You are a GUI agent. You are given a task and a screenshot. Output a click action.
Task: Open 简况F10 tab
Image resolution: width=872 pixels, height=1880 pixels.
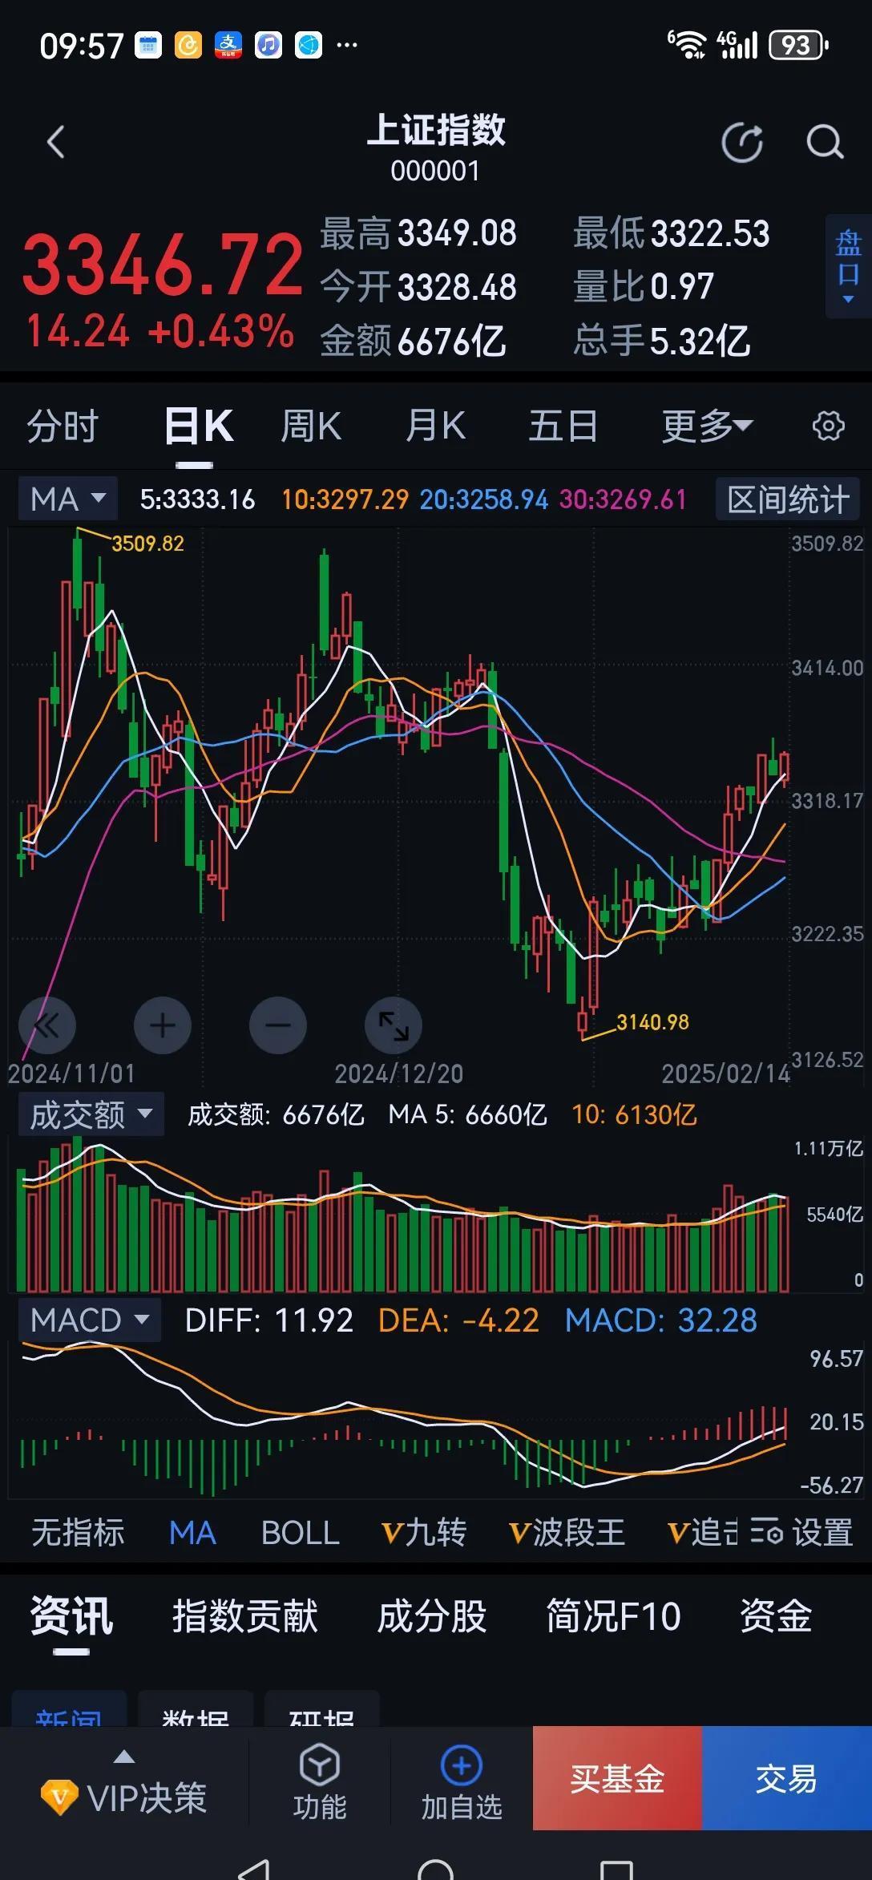click(x=613, y=1615)
